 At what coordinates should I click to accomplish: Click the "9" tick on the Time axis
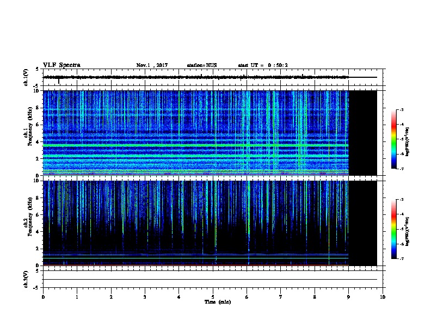click(x=348, y=297)
